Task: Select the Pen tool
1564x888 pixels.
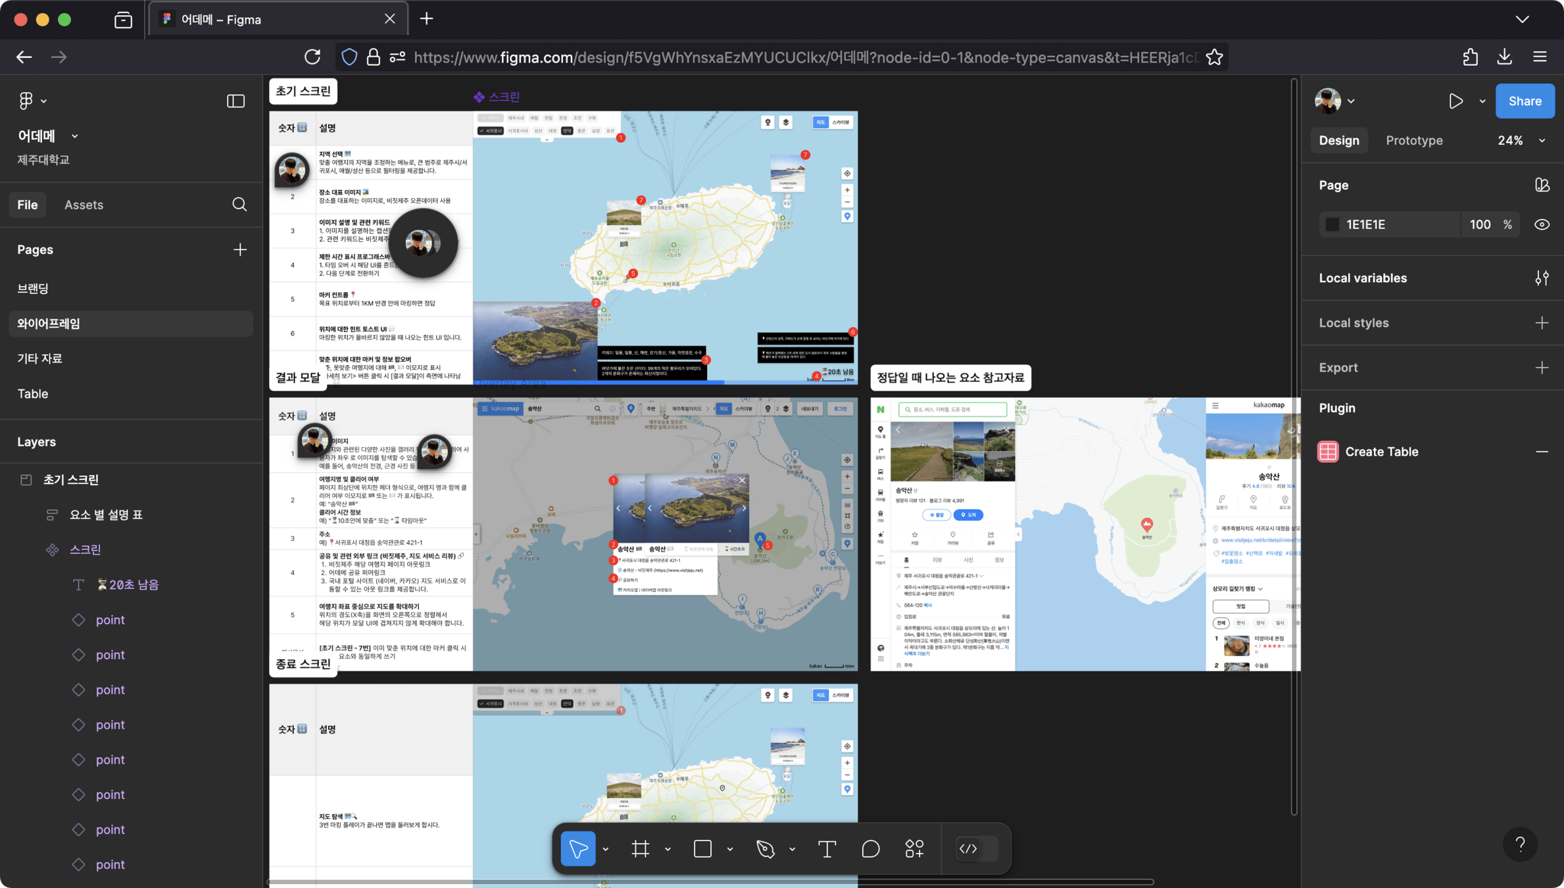Action: point(766,849)
